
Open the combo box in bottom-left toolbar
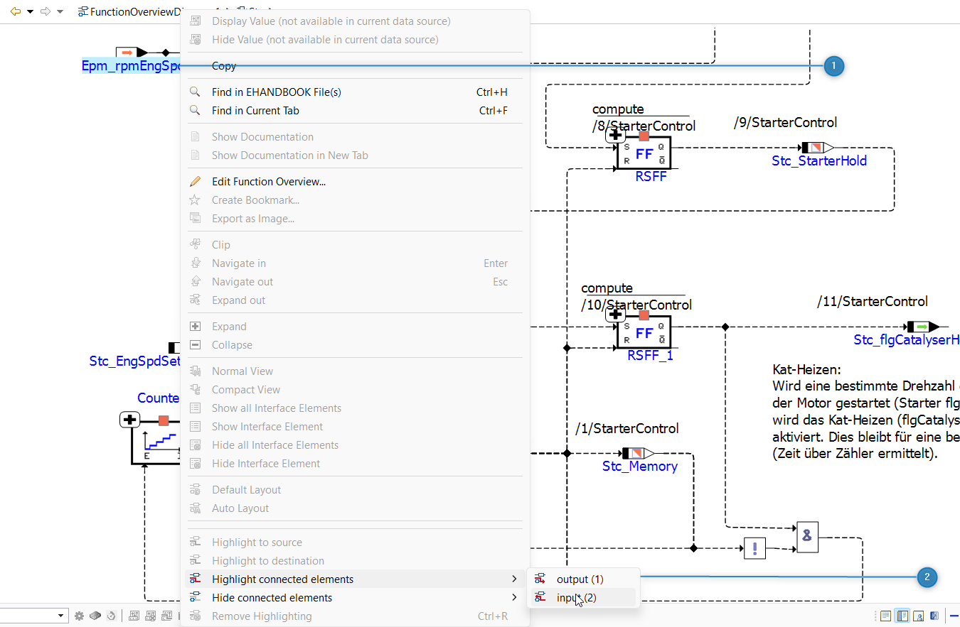[60, 616]
